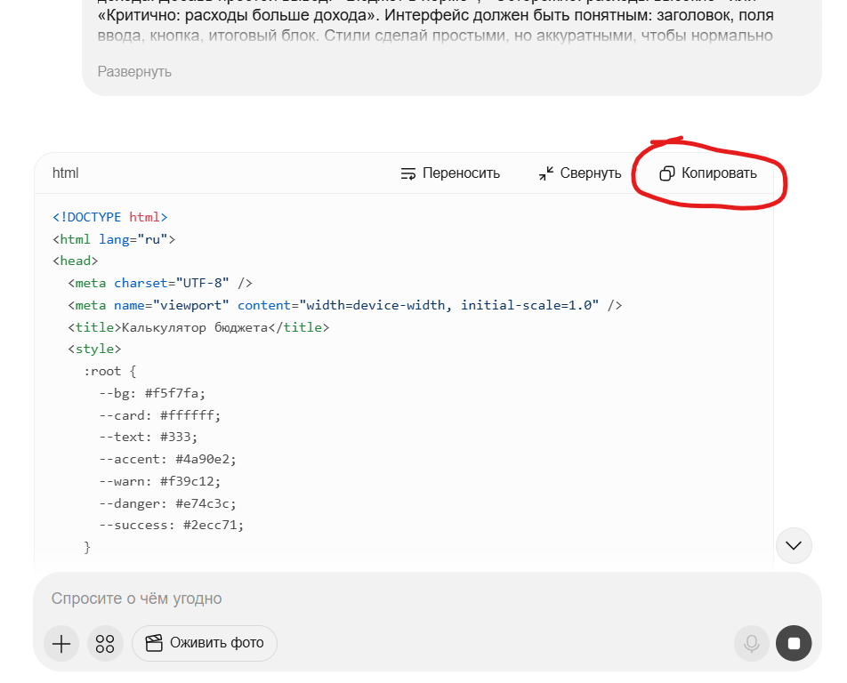The width and height of the screenshot is (847, 683).
Task: Click the Оживить фото button
Action: pos(205,643)
